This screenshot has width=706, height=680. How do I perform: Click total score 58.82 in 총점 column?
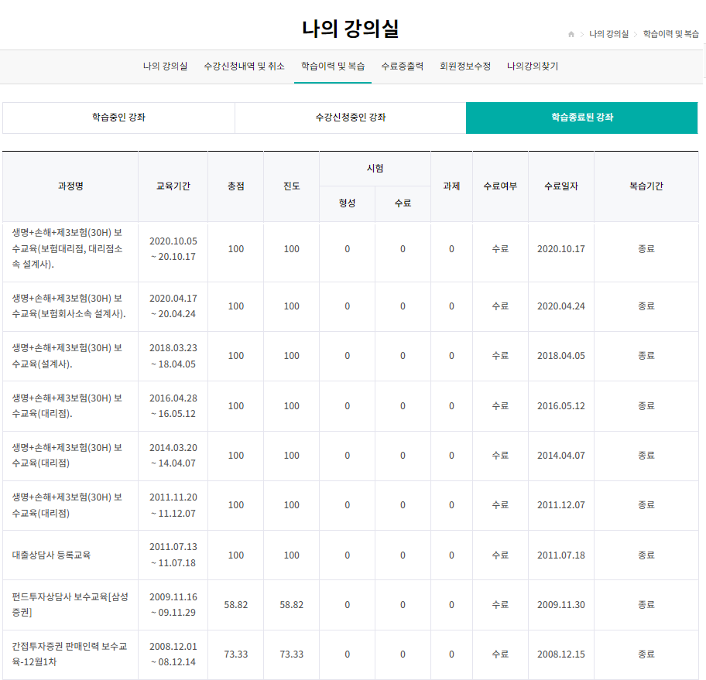coord(236,605)
